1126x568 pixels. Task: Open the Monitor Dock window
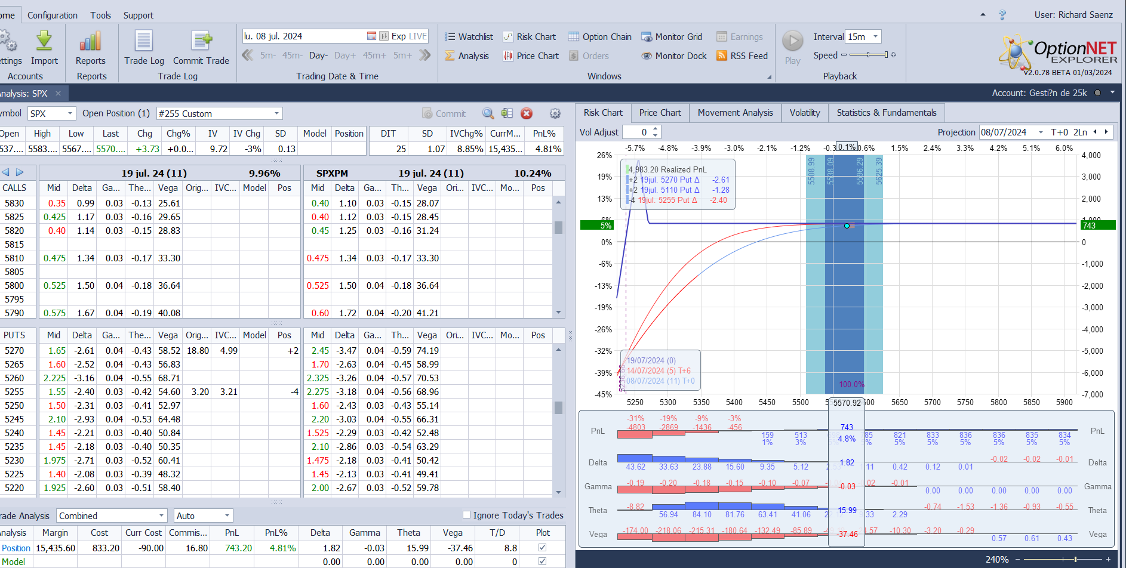(674, 56)
